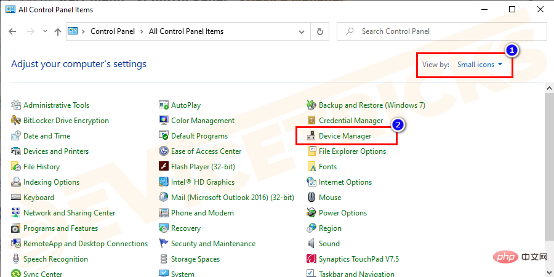Click the BitLocker Drive Encryption icon
Image resolution: width=554 pixels, height=277 pixels.
[x=16, y=121]
